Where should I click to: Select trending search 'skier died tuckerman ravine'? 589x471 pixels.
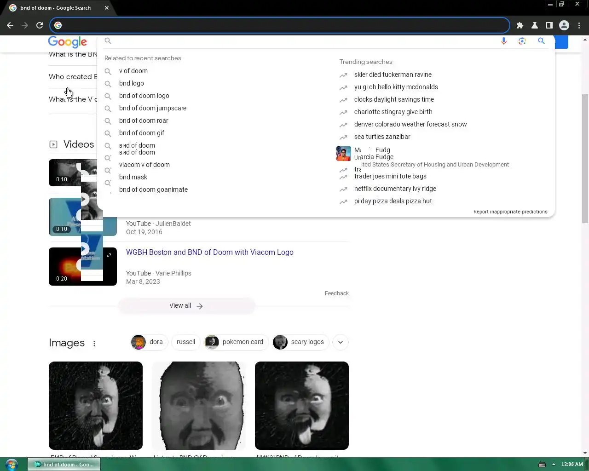tap(393, 75)
